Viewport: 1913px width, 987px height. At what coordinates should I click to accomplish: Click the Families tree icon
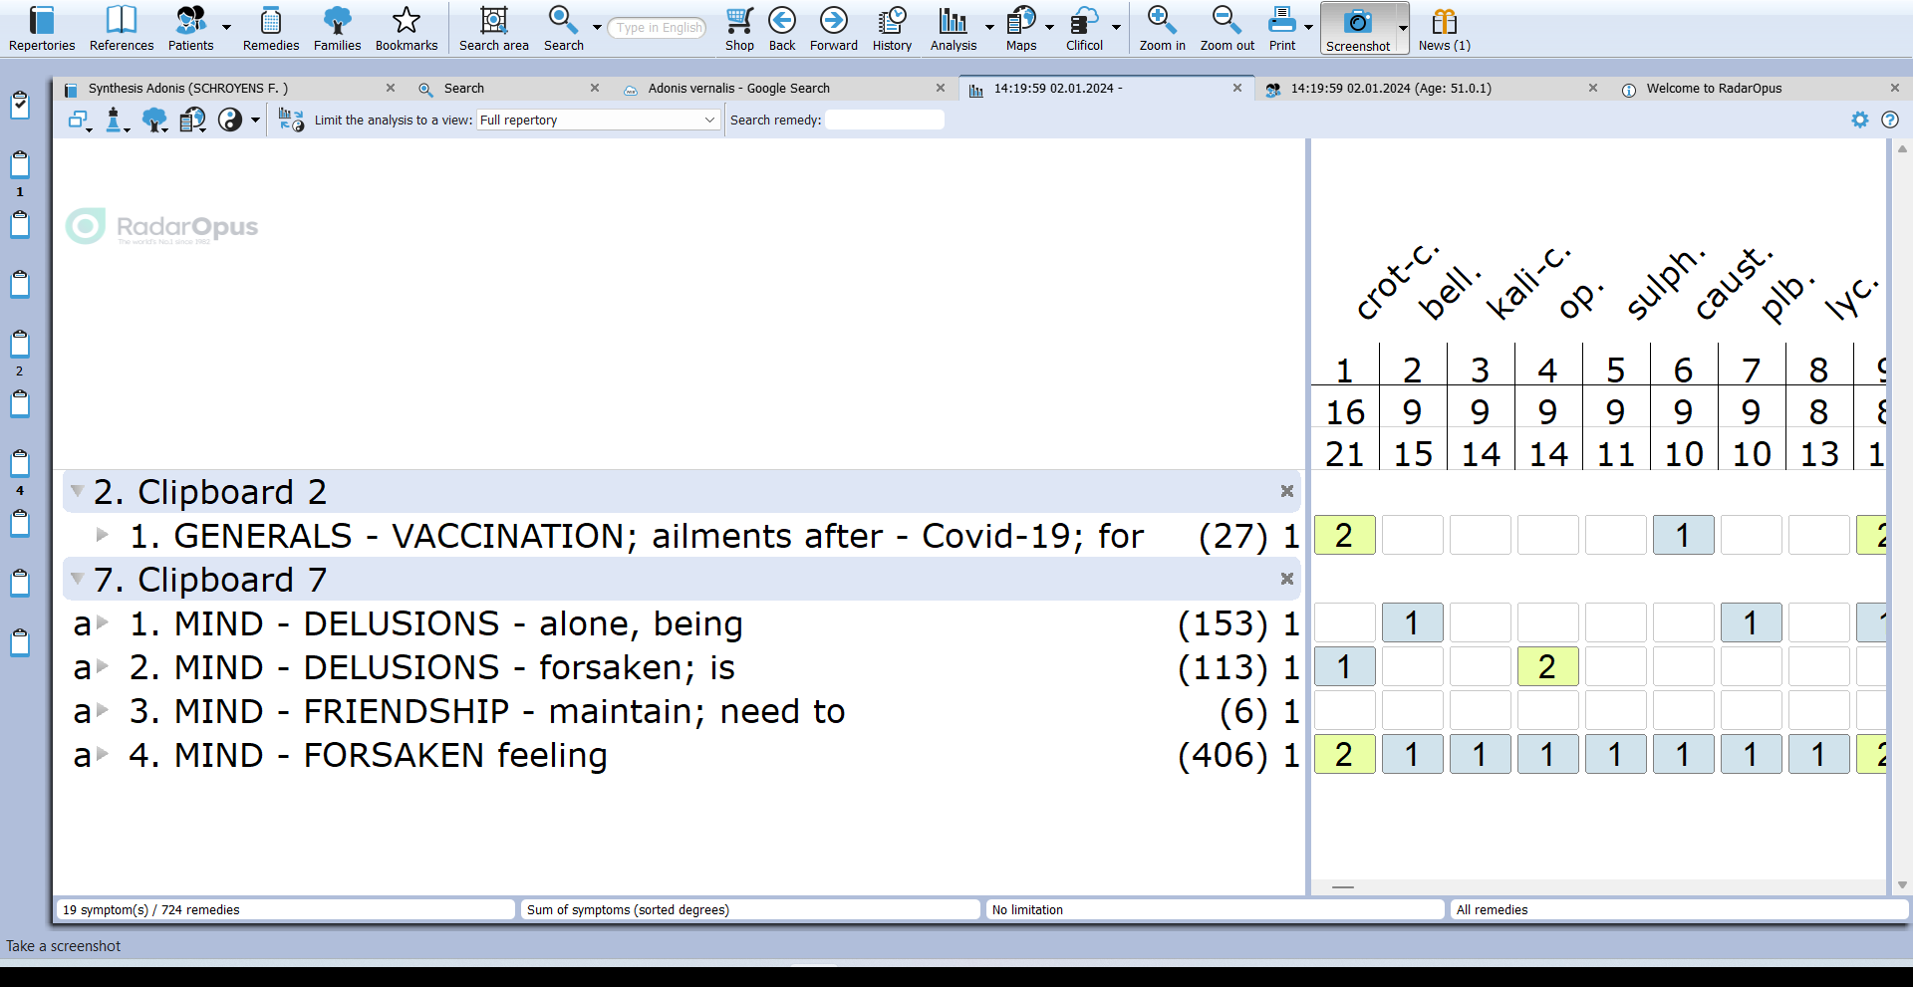337,28
